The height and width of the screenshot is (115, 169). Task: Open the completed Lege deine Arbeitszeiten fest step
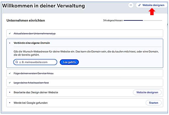coord(31,83)
